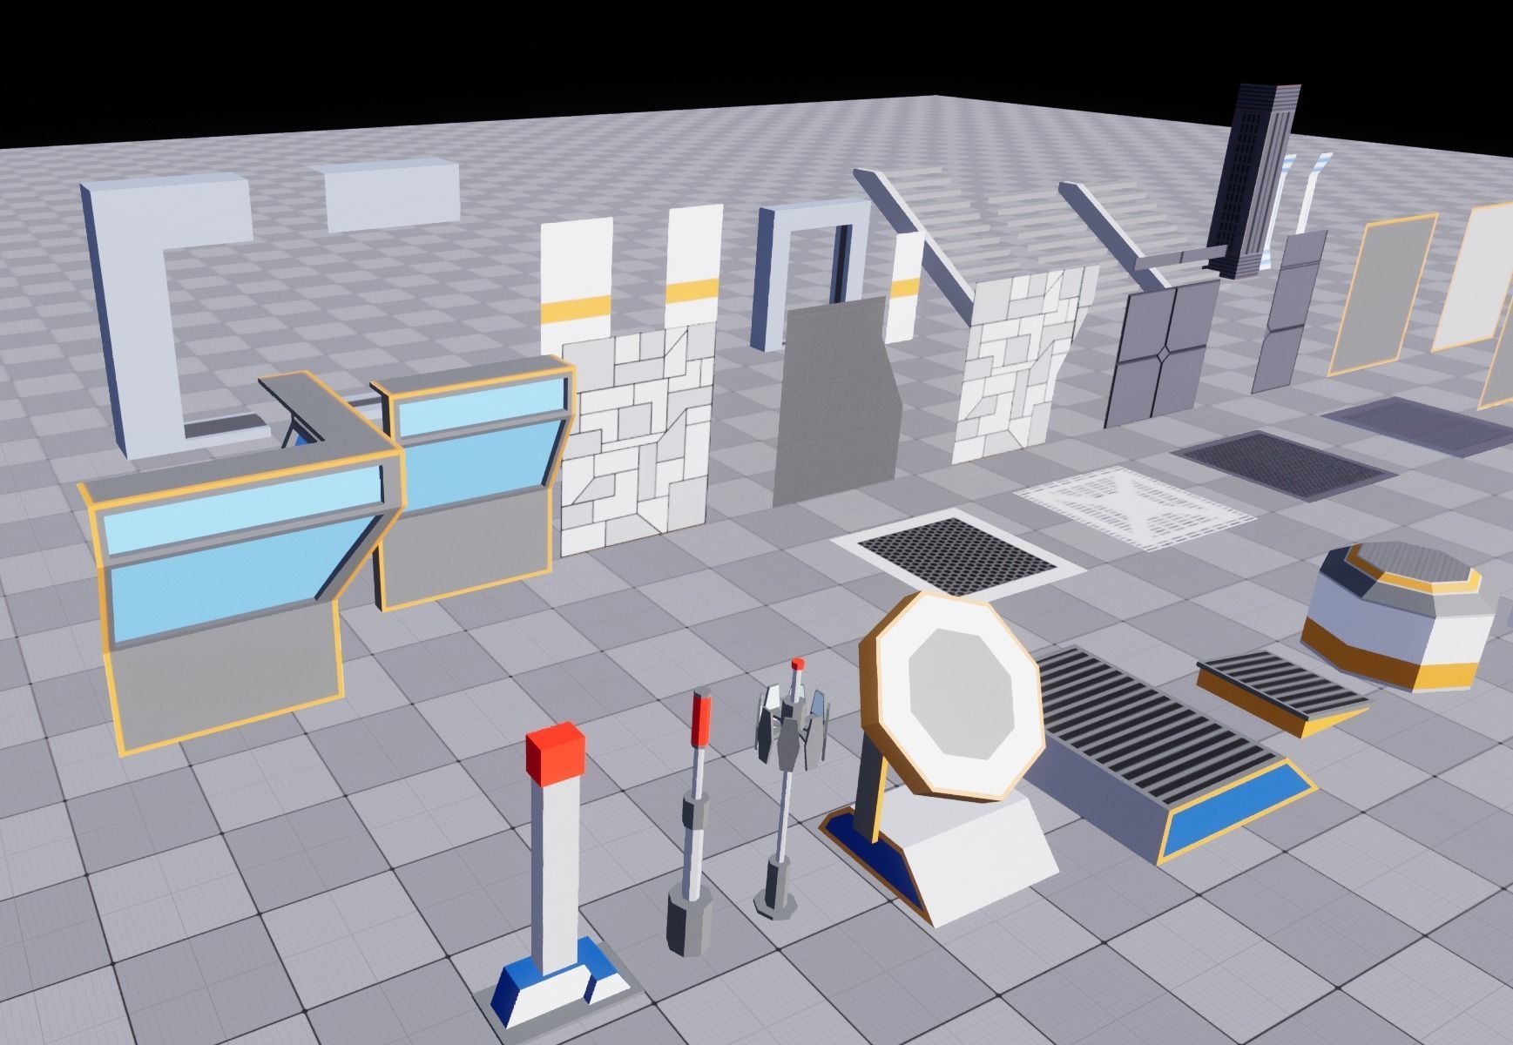Click the stone-tile panel under the left staircase
The image size is (1513, 1045).
[x=1019, y=366]
